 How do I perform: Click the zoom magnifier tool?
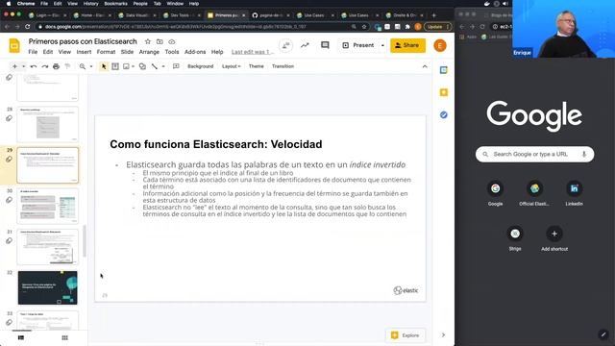point(83,66)
